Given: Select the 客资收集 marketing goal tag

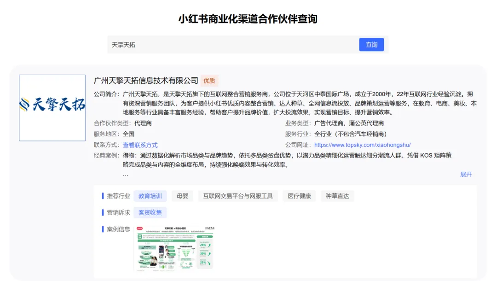Looking at the screenshot, I should click(x=150, y=212).
